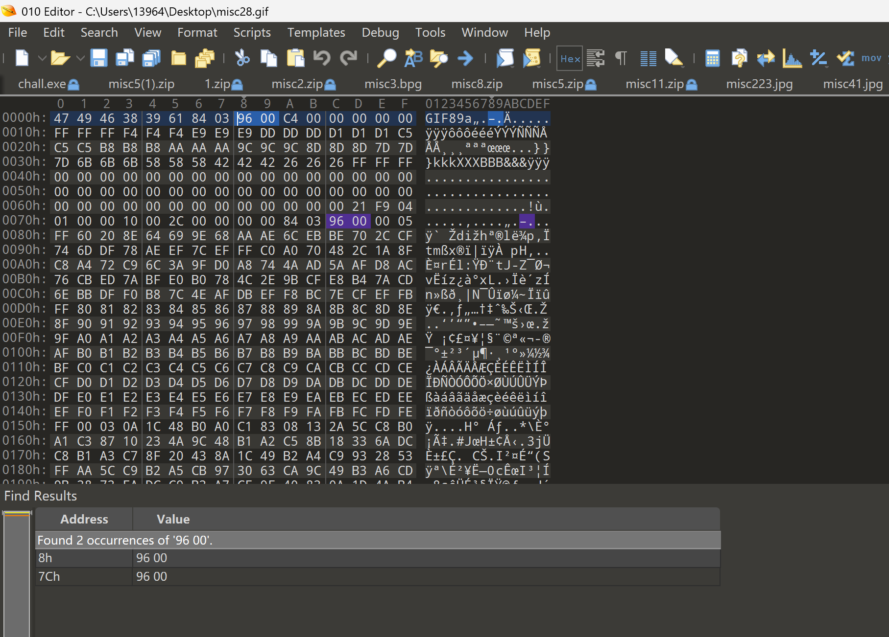Click the Goto blue arrow icon

(465, 58)
